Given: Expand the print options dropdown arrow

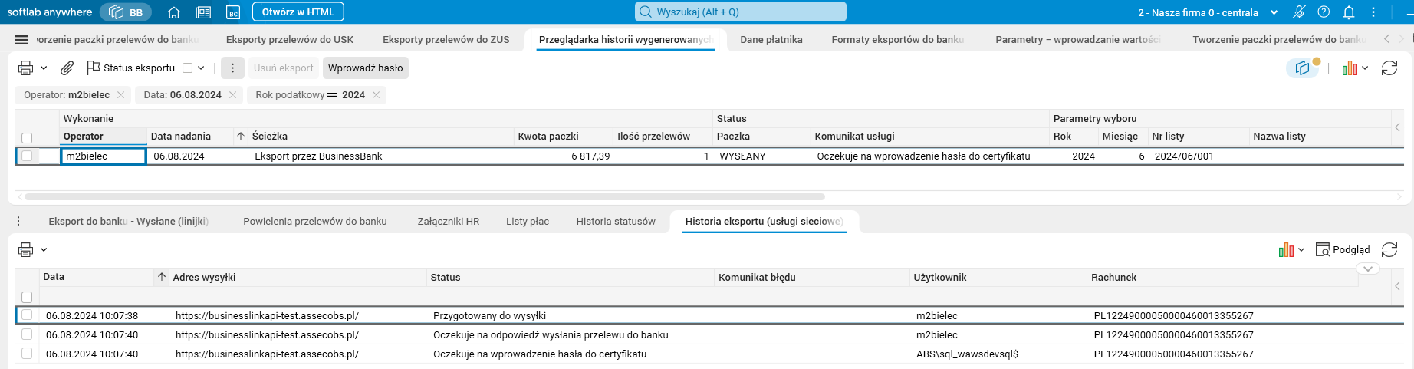Looking at the screenshot, I should [44, 68].
